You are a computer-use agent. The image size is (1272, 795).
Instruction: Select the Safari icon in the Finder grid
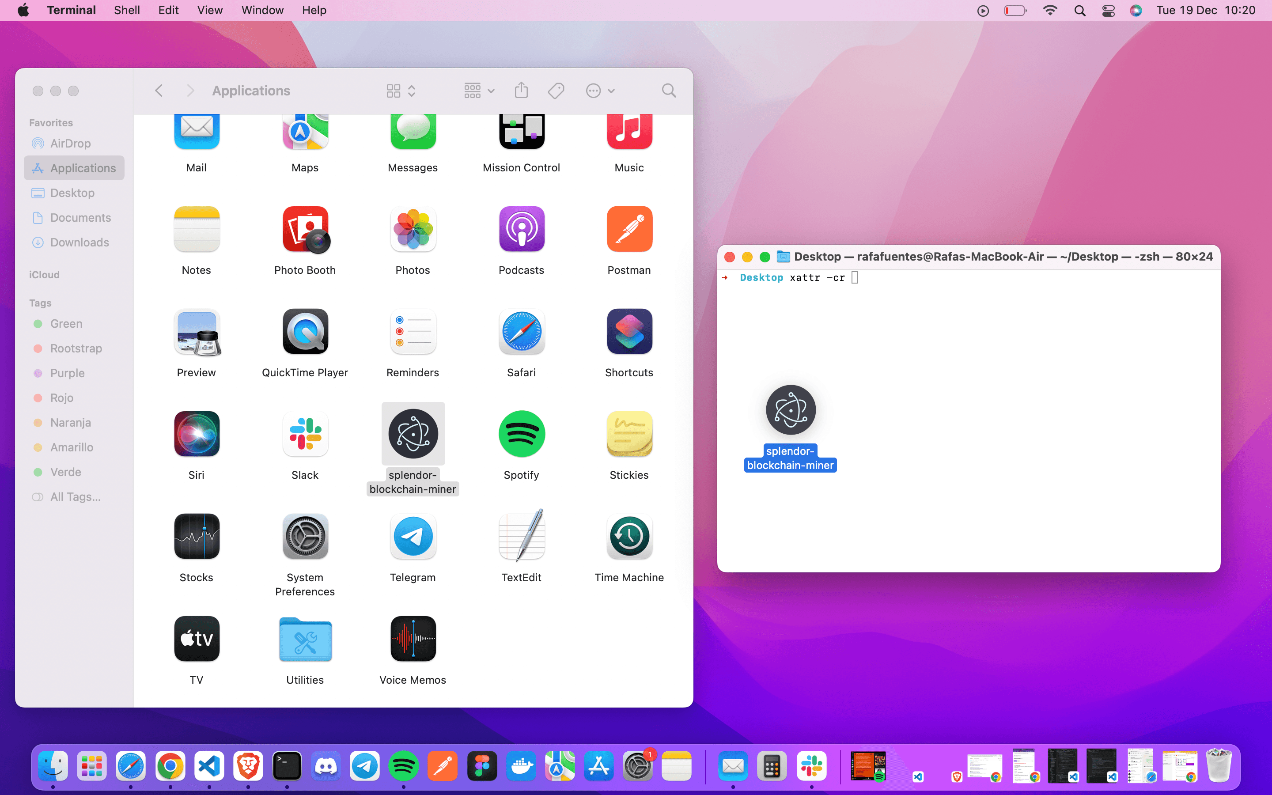click(x=522, y=332)
